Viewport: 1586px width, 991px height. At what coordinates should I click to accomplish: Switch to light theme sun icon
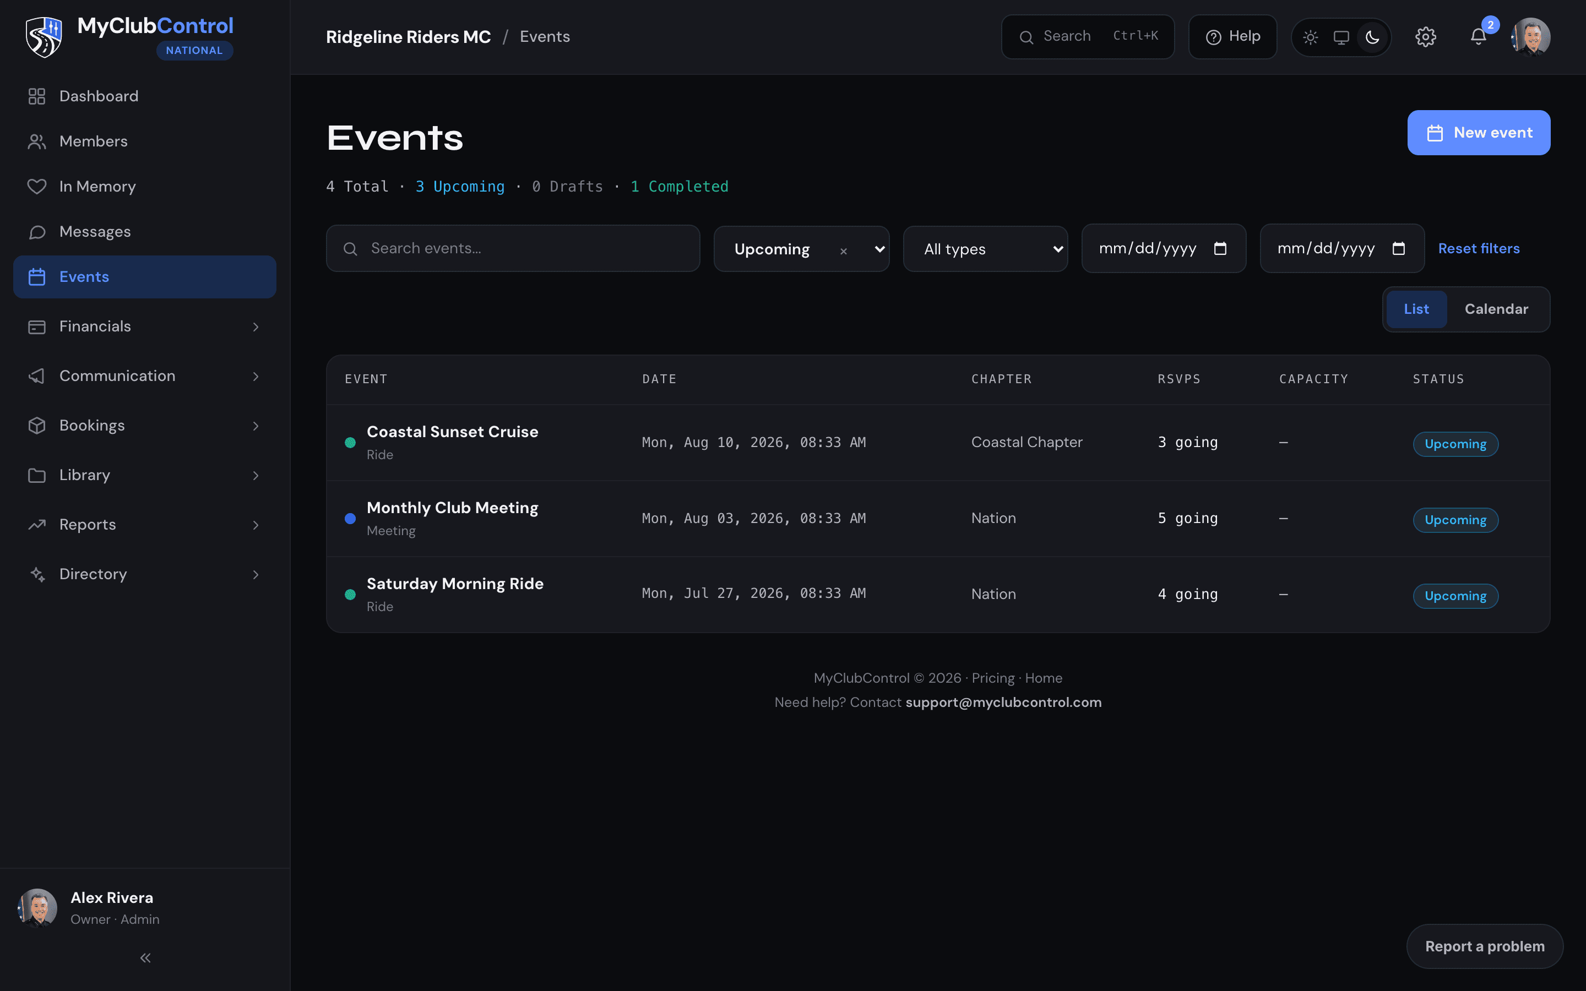coord(1310,37)
